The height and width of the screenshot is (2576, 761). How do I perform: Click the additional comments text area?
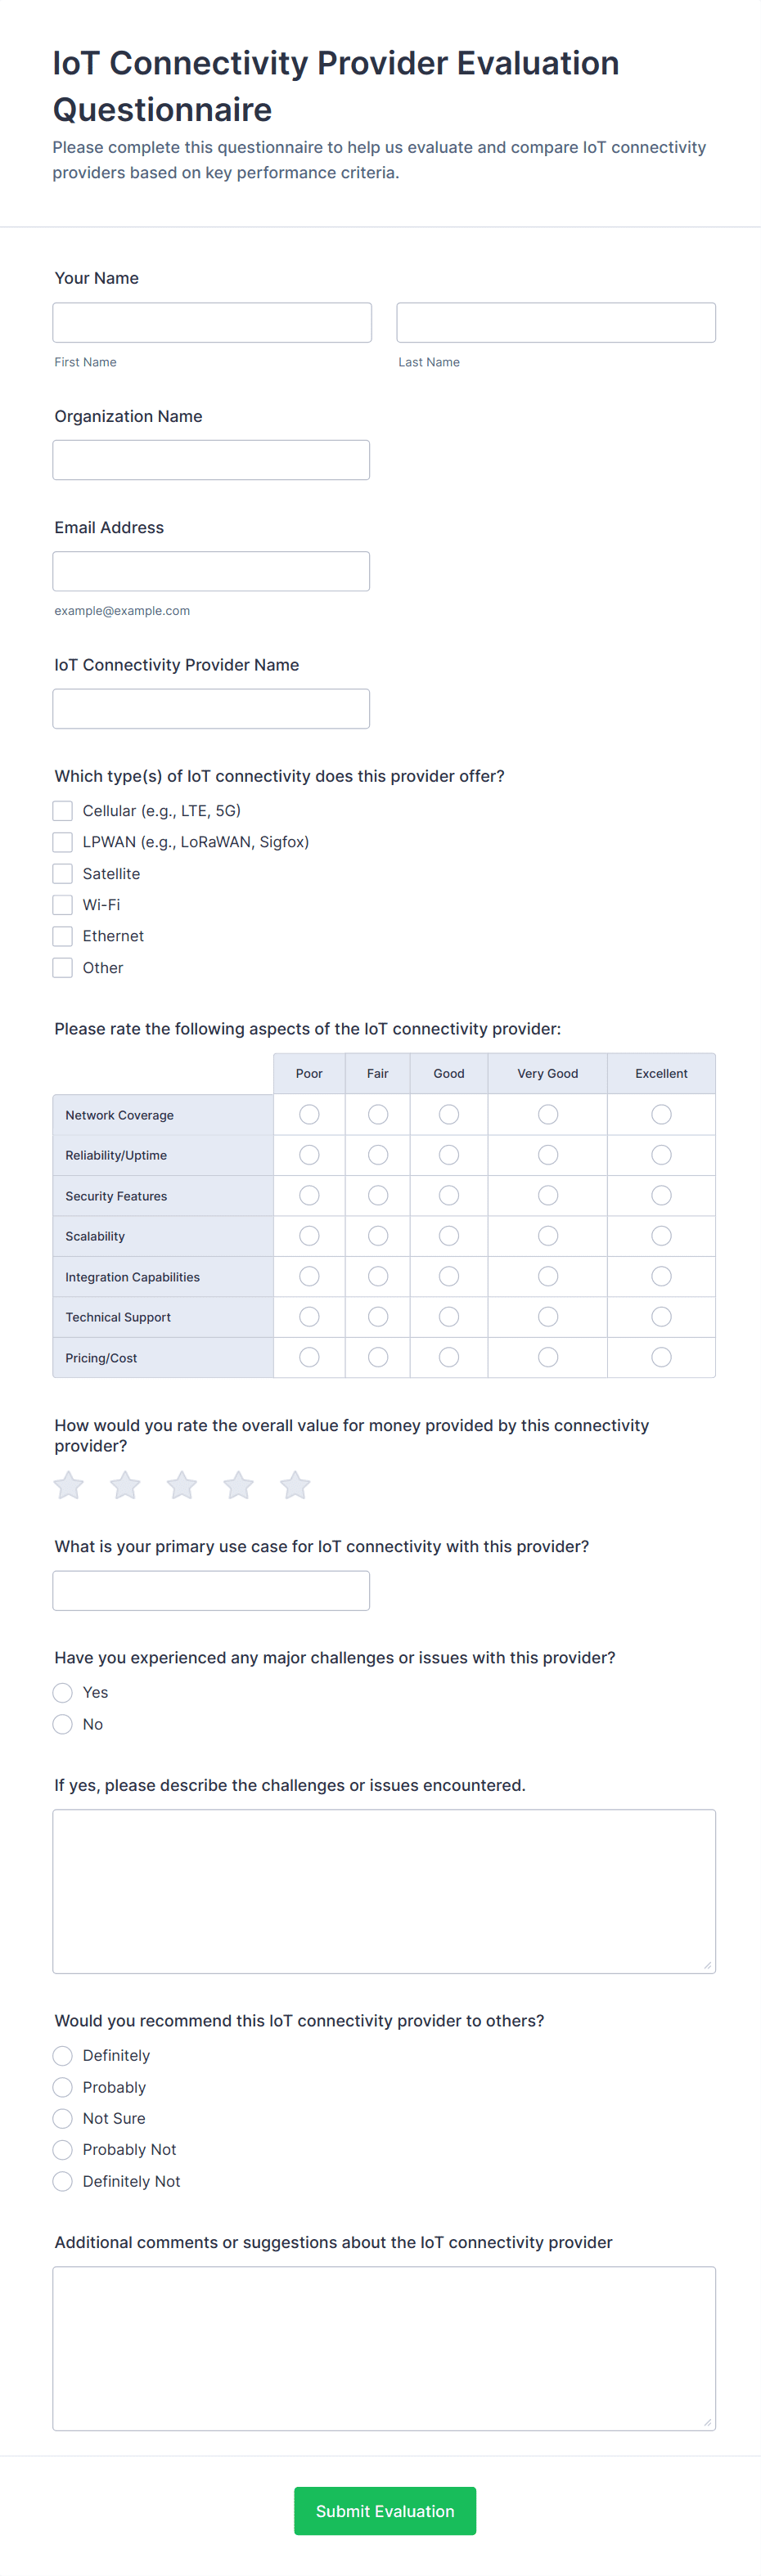(x=384, y=2347)
